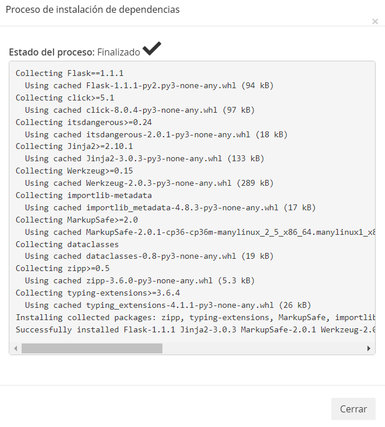Click the 'Installing collected packages' line
Screen dimensions: 385x427
[195, 318]
